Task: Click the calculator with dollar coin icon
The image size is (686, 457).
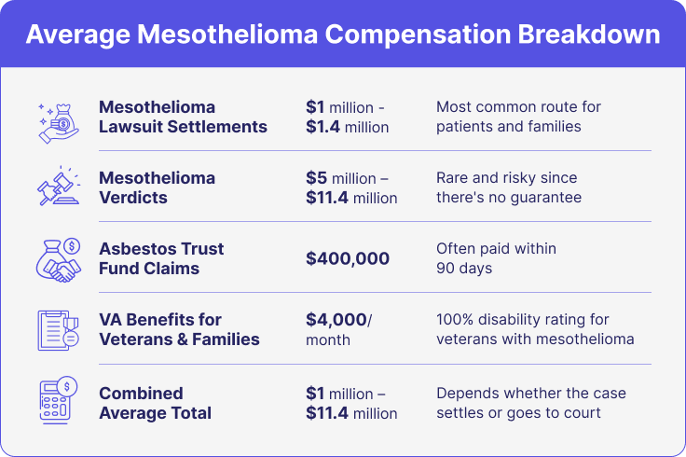Action: coord(58,401)
